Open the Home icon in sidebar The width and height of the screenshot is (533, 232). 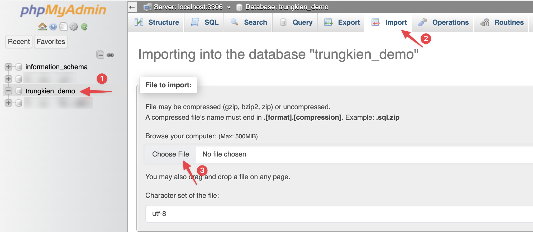(x=42, y=27)
